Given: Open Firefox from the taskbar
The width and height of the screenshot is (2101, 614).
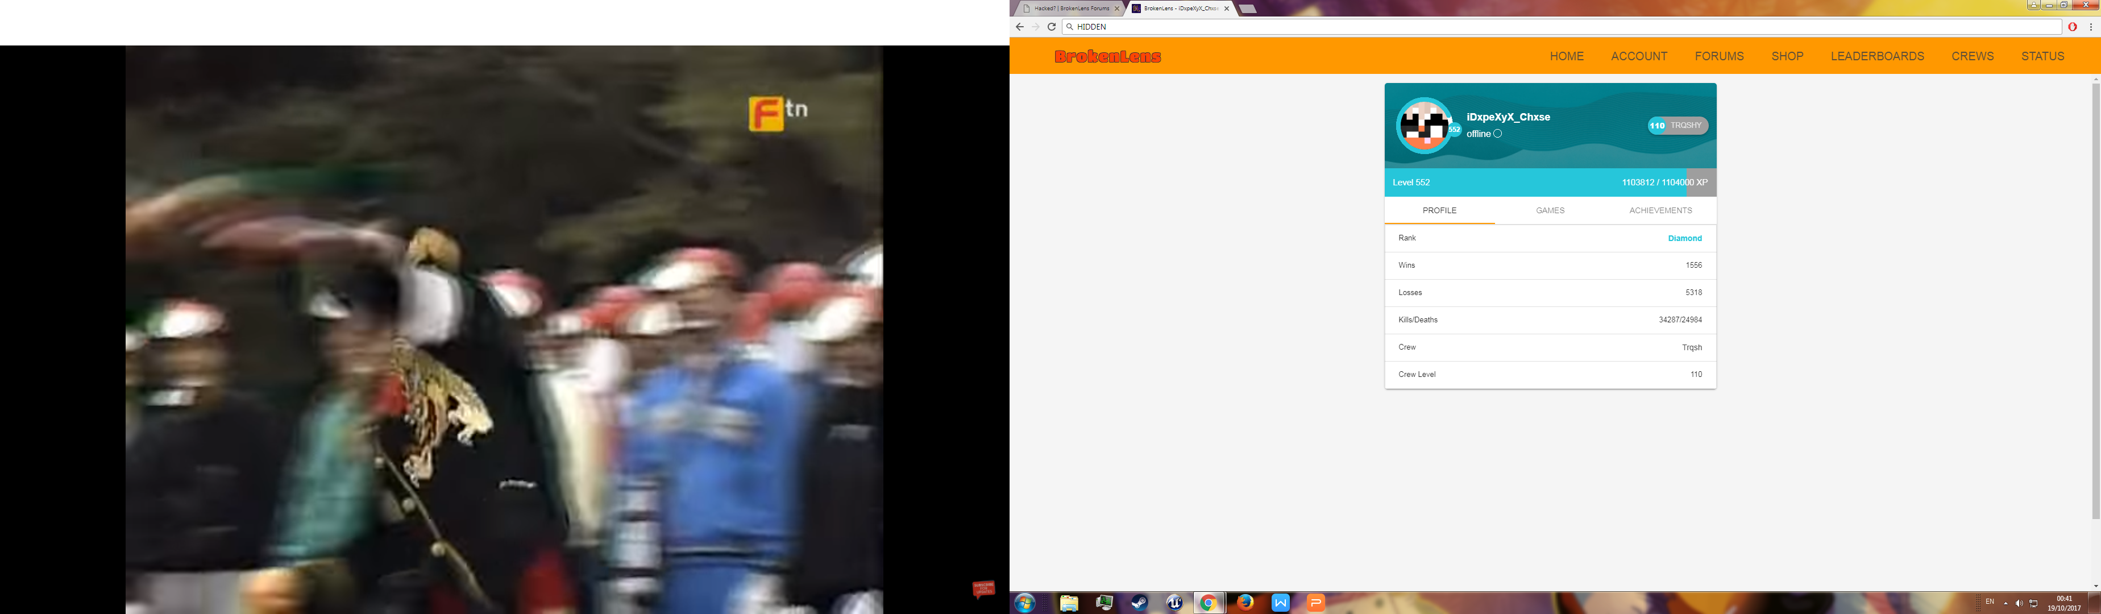Looking at the screenshot, I should pyautogui.click(x=1244, y=603).
